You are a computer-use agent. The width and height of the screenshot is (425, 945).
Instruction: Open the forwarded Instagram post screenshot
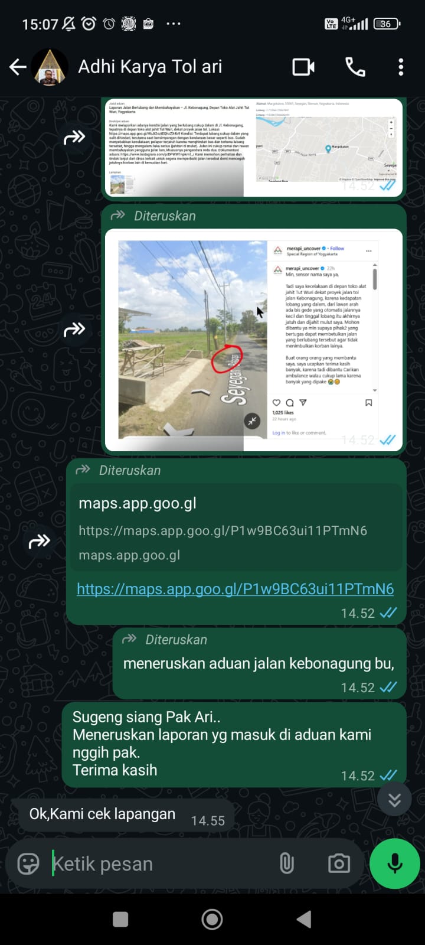point(254,340)
